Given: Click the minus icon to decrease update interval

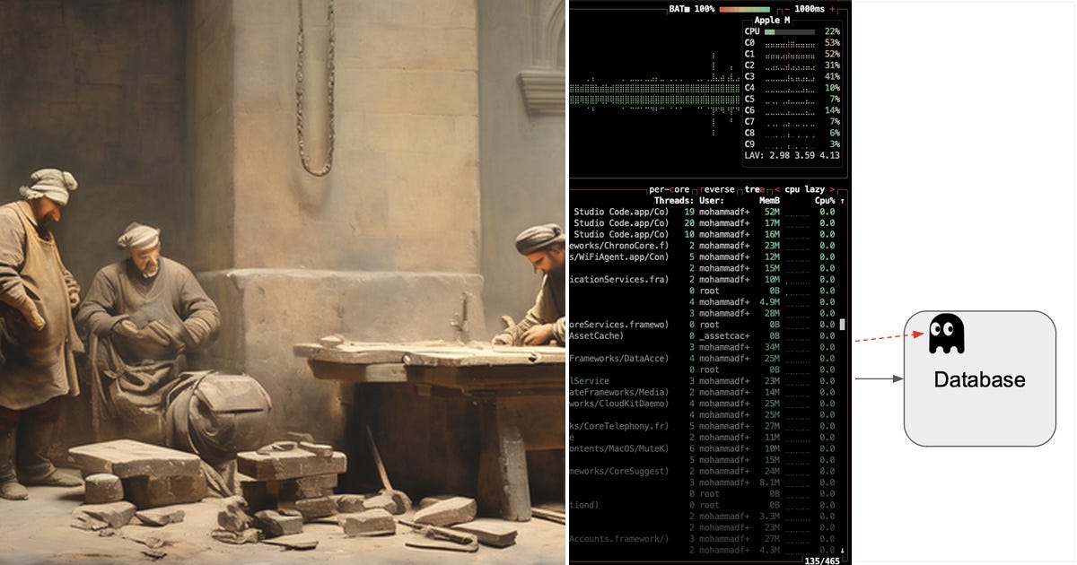Looking at the screenshot, I should tap(785, 9).
